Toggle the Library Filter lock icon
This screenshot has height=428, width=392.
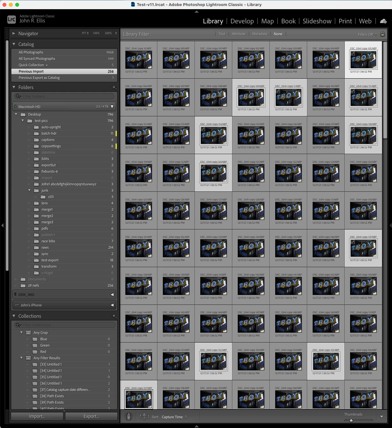382,34
